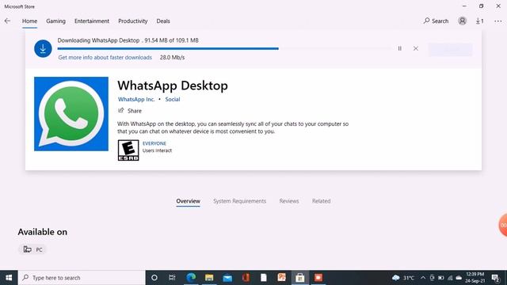Open the Mail app in taskbar

227,278
